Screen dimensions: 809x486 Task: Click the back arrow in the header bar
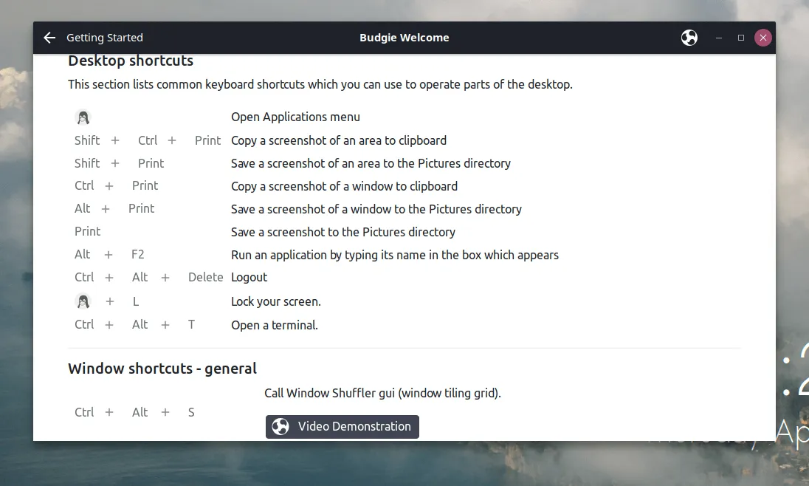click(x=49, y=38)
